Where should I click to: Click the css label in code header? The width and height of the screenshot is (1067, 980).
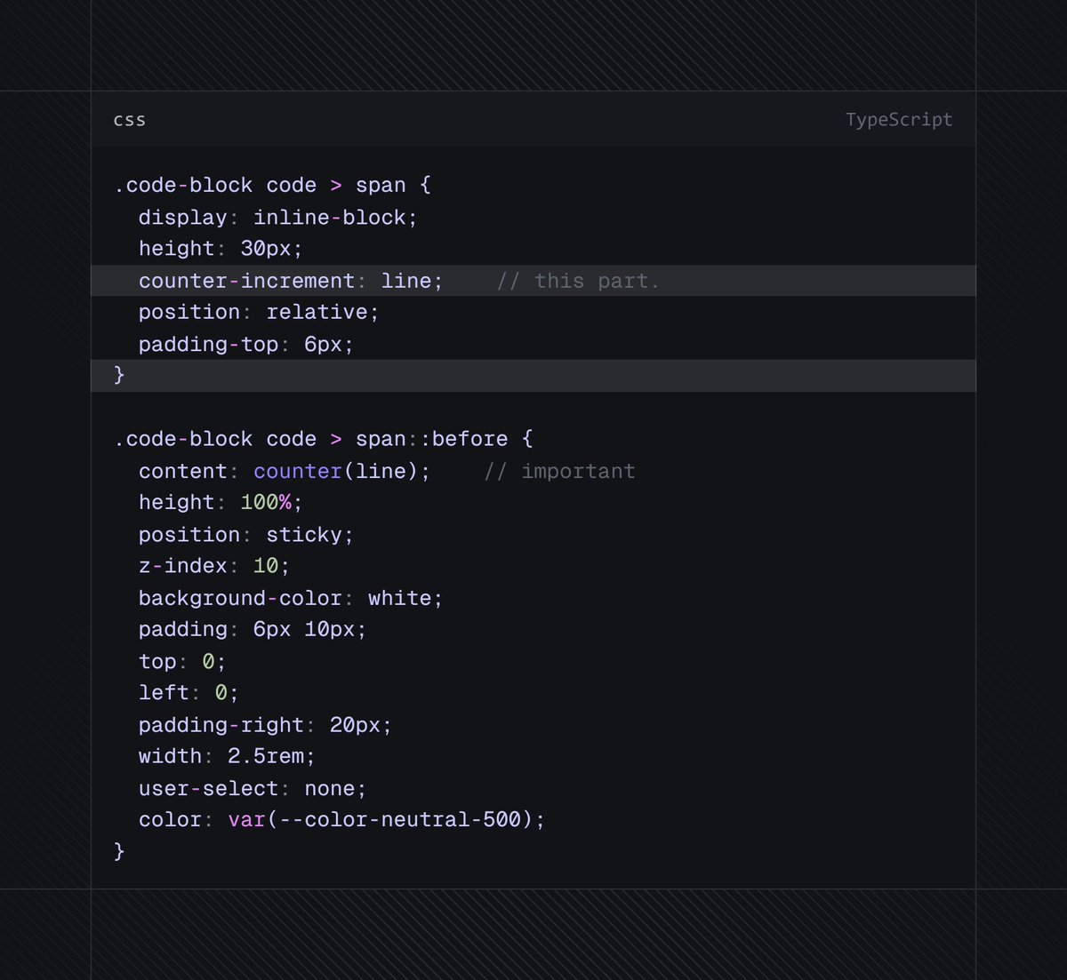130,120
